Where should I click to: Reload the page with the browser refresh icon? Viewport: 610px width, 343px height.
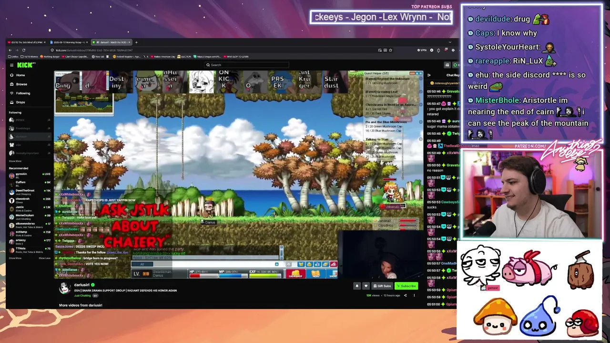click(23, 50)
